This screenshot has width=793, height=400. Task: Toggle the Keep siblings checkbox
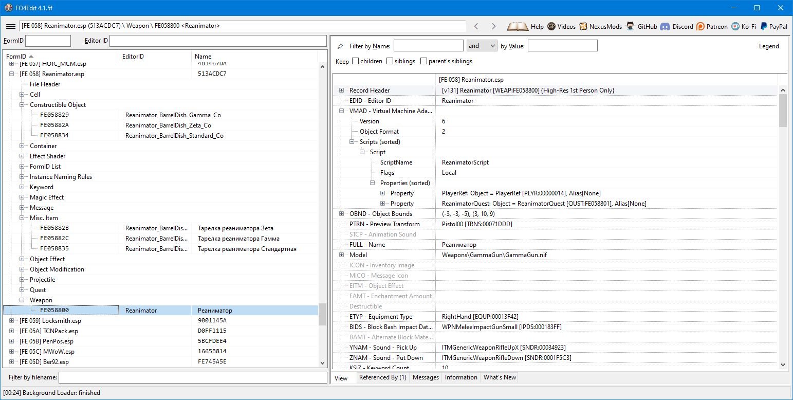(390, 61)
